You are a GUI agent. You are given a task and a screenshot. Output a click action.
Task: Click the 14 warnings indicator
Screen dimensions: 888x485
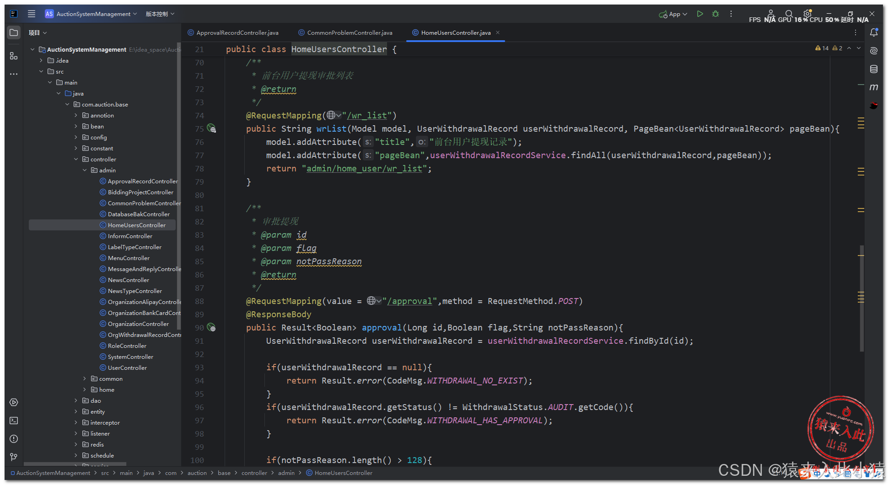pyautogui.click(x=822, y=48)
